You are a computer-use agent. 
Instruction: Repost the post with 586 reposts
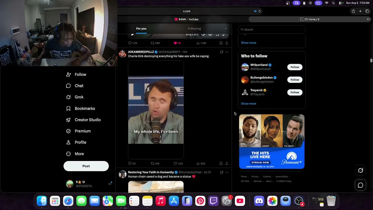coord(155,43)
